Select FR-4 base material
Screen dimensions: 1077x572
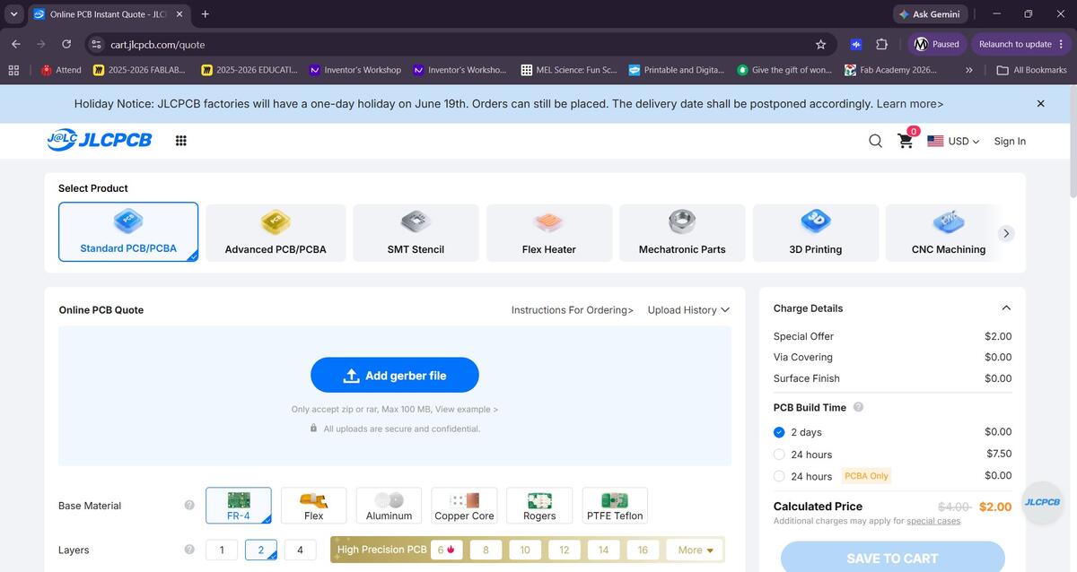[x=239, y=506]
